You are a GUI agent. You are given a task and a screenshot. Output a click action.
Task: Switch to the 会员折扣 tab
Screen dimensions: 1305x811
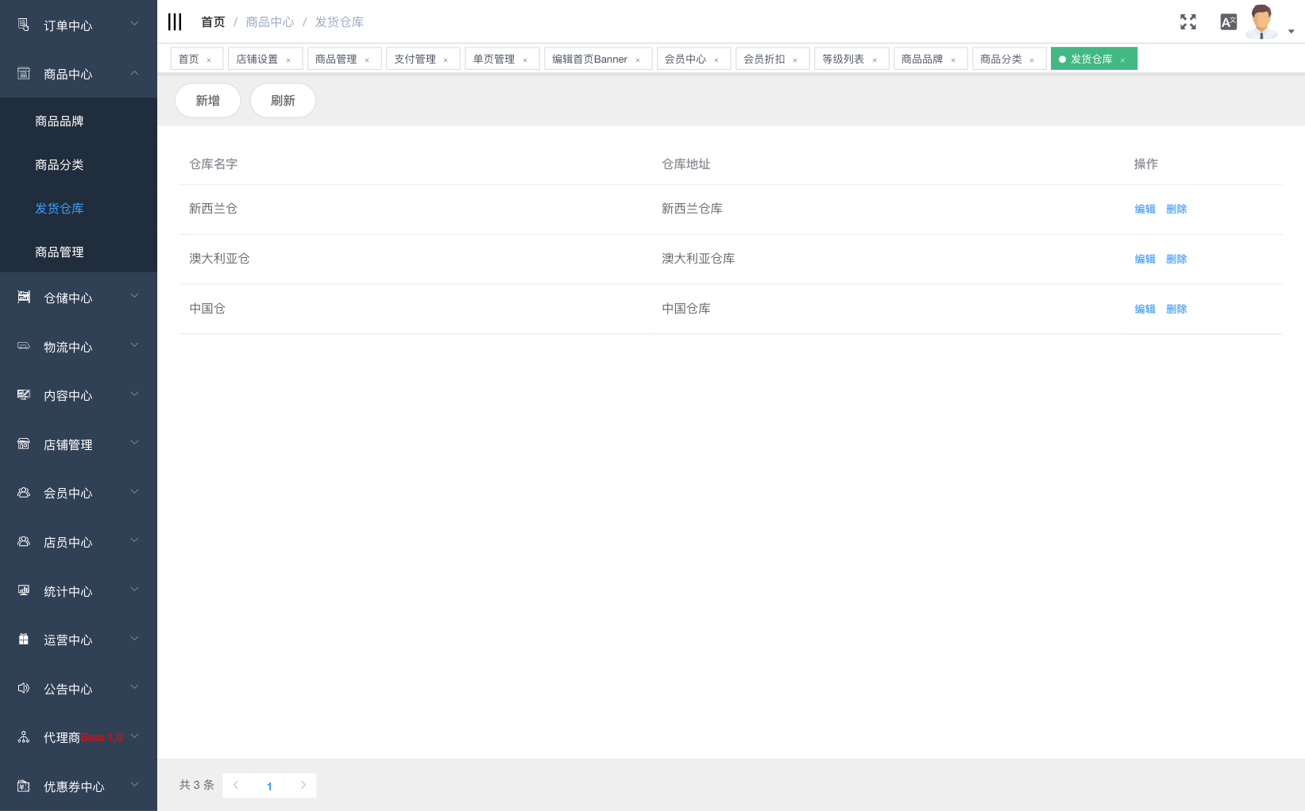click(764, 59)
